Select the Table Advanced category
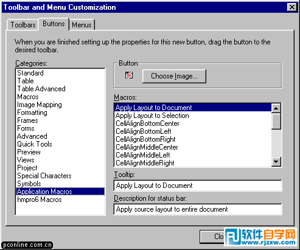 [x=41, y=89]
